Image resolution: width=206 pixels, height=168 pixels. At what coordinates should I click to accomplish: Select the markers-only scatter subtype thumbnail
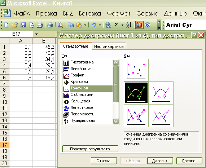click(136, 70)
